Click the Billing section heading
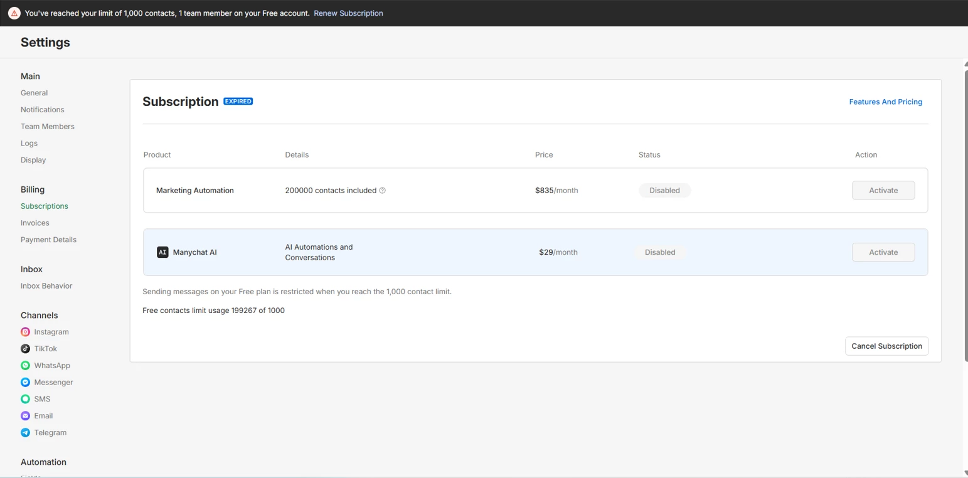968x478 pixels. (x=33, y=189)
